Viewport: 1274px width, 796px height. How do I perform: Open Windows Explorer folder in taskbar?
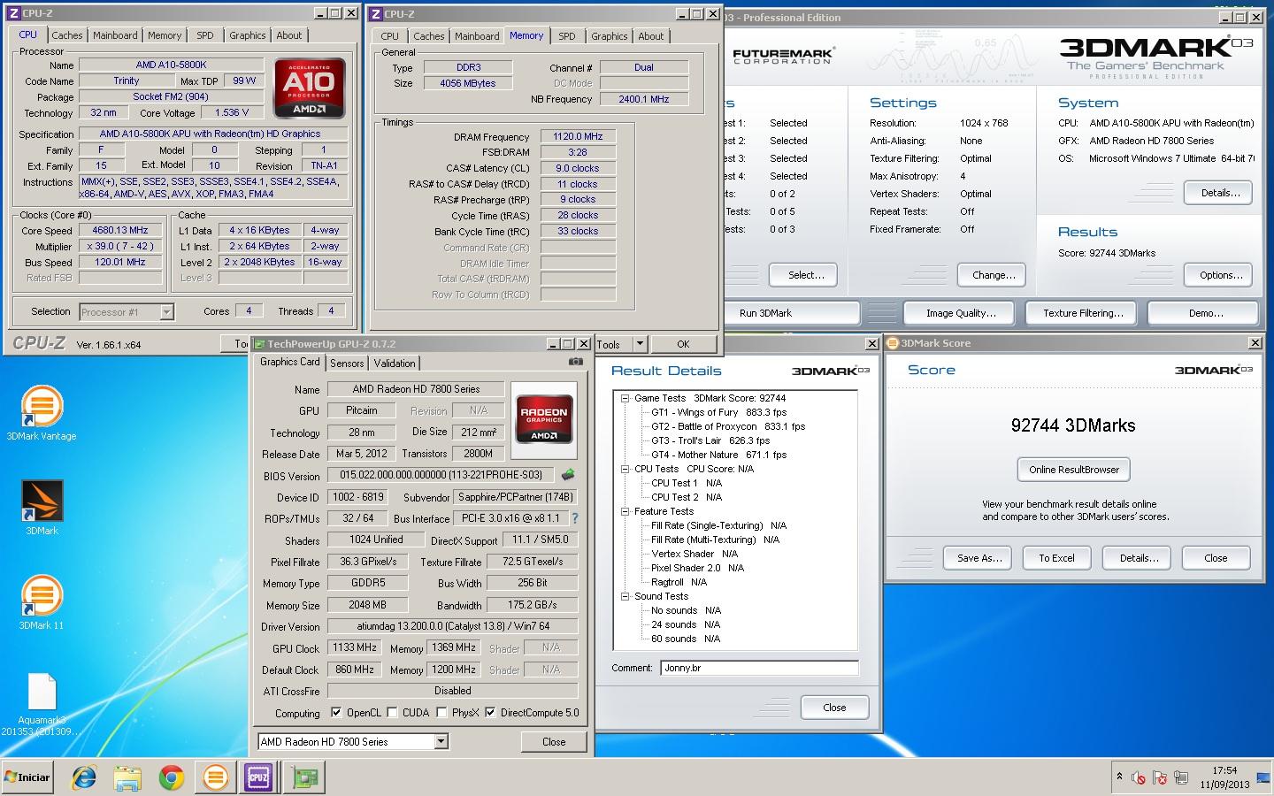pos(127,777)
